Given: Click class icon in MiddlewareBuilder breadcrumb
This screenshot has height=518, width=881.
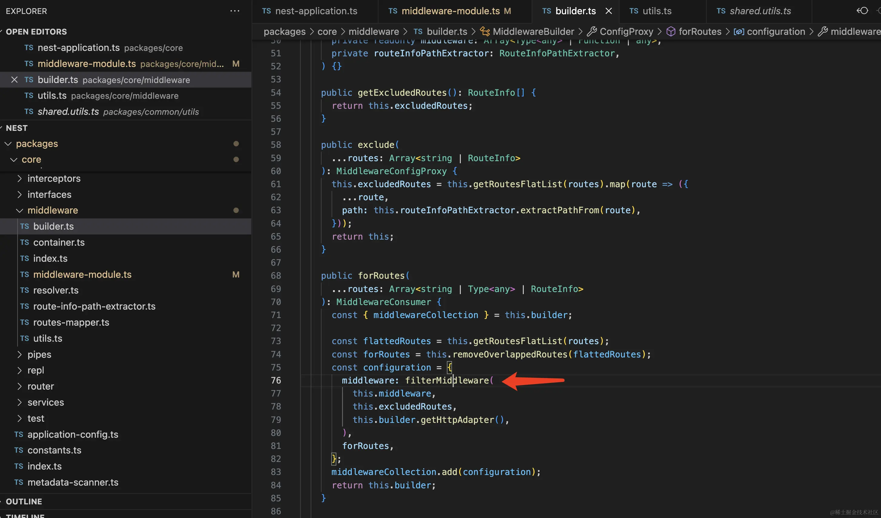Looking at the screenshot, I should (484, 32).
